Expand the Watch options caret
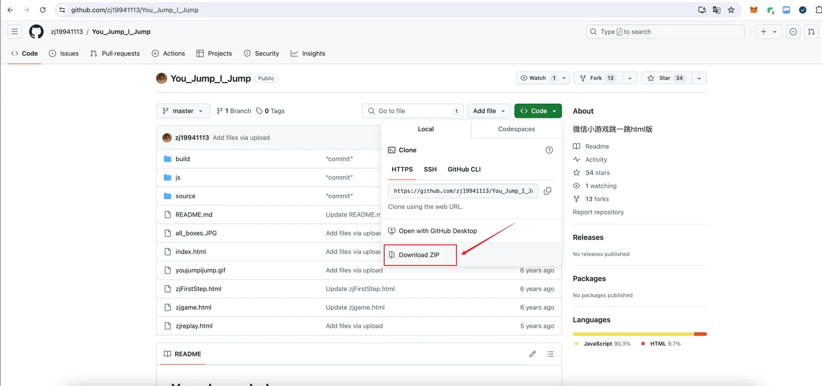822x386 pixels. (x=564, y=78)
